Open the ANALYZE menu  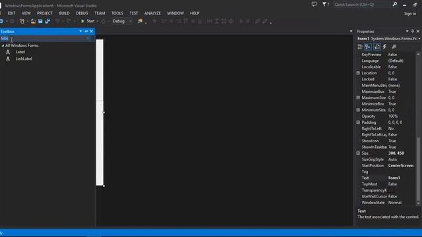(152, 13)
